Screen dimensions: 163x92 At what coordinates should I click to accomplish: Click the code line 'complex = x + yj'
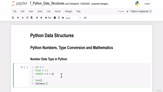click(x=45, y=74)
